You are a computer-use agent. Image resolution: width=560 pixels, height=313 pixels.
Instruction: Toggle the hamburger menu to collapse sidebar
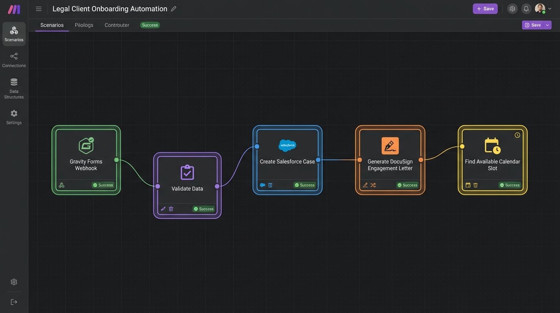(x=39, y=9)
